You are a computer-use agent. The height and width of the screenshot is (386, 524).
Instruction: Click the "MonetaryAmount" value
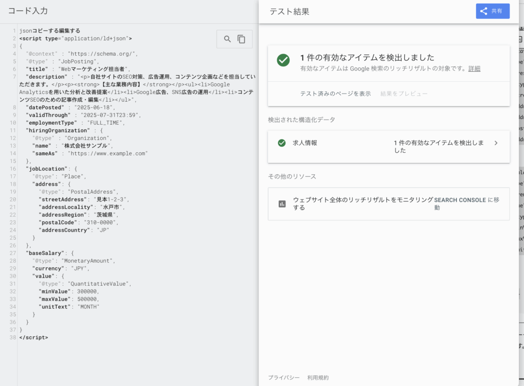click(87, 261)
